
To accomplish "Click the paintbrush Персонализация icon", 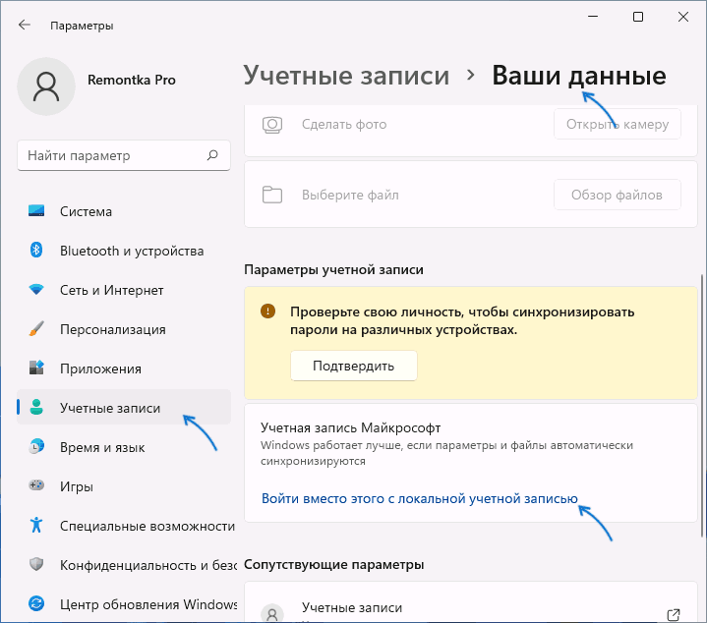I will (x=36, y=329).
